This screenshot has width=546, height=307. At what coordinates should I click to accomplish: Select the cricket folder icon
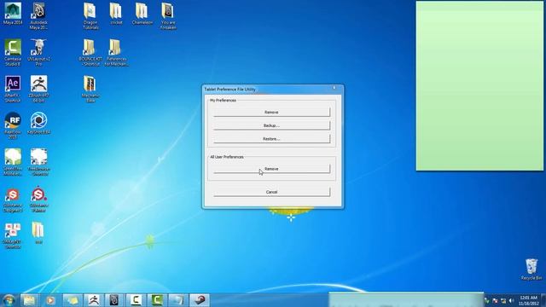coord(116,14)
